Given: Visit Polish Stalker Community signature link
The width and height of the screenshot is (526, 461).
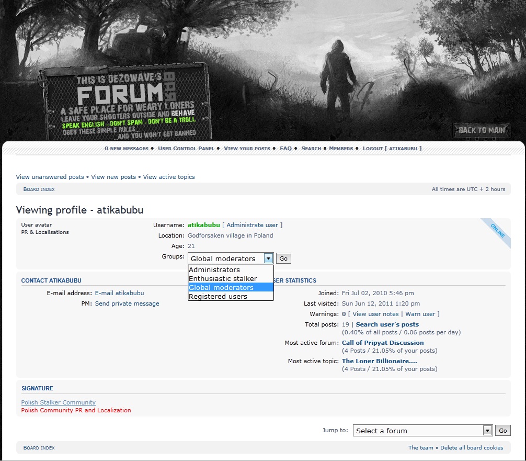Looking at the screenshot, I should coord(59,402).
